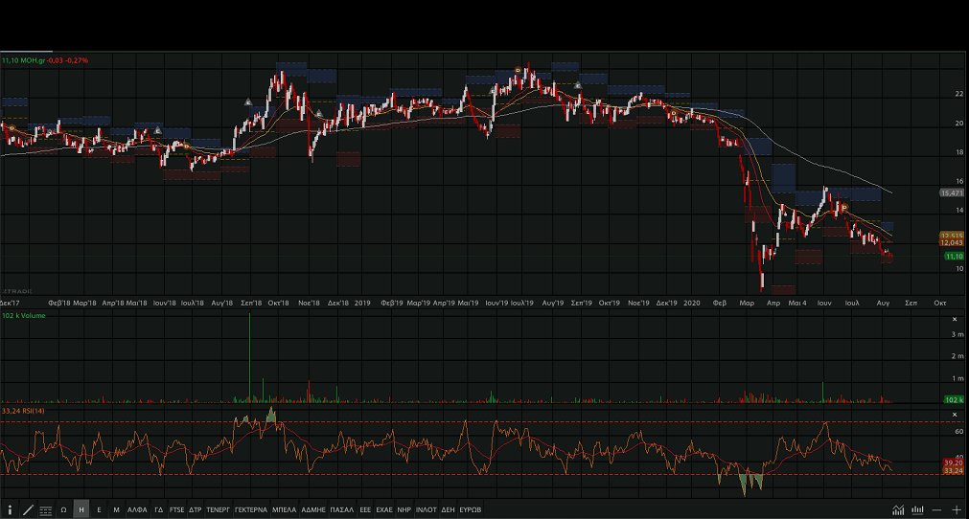969x519 pixels.
Task: Load the ΑΛΦΑ symbol chart
Action: point(137,510)
